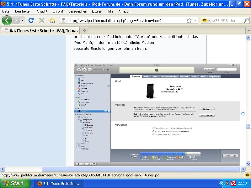Open the Extras menu
Viewport: 251px width, 188px height.
[x=97, y=11]
